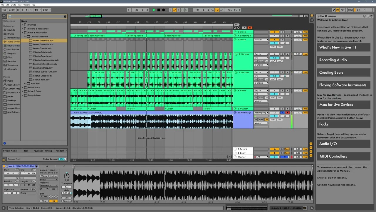The image size is (376, 212).
Task: Click the Reverse clip button
Action: 67,201
